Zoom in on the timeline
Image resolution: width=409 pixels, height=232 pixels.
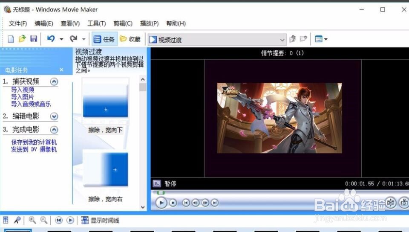[x=32, y=220]
